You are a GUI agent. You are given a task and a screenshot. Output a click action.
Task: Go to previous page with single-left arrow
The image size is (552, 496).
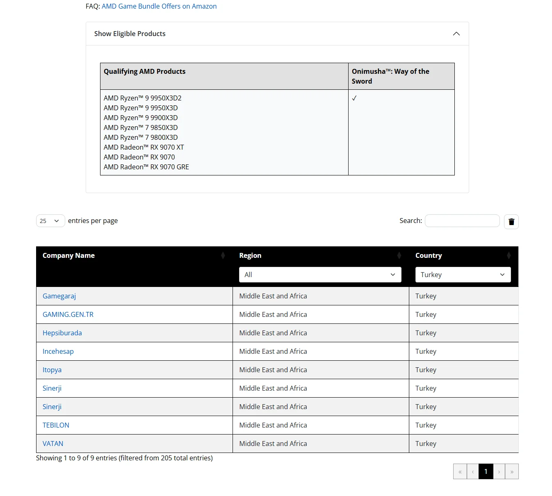473,471
